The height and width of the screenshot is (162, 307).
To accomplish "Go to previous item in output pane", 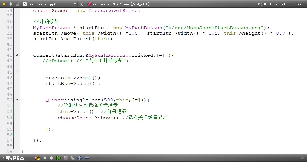I will (45, 158).
